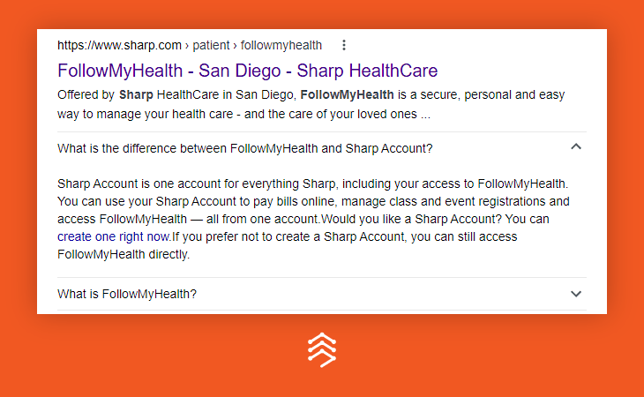This screenshot has width=644, height=397.
Task: Click the snippet line 'way to manage your health care'
Action: pos(146,114)
